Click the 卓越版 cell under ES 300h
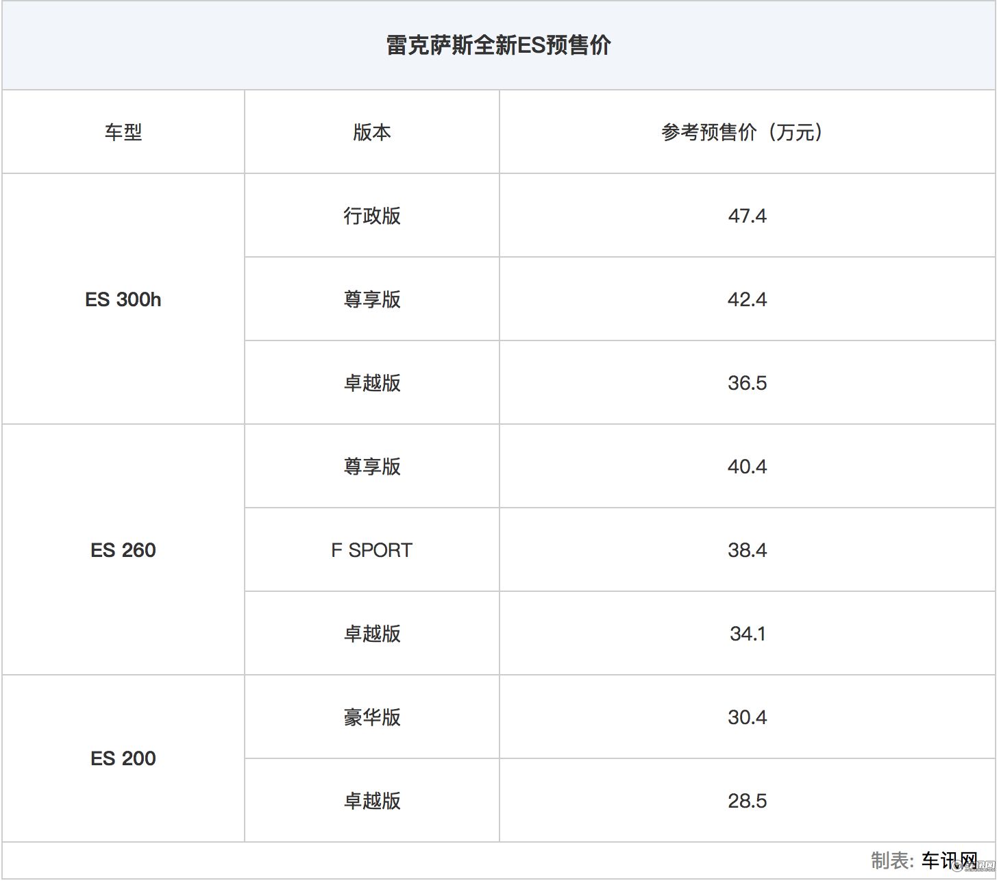 tap(371, 382)
